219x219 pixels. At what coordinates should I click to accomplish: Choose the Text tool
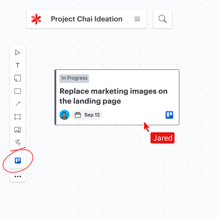tap(17, 65)
